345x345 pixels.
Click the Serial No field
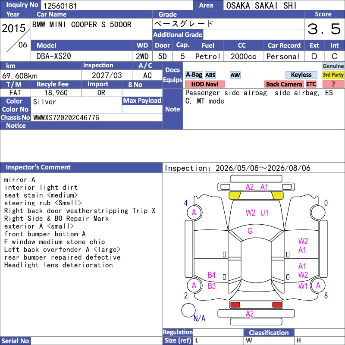pos(96,341)
